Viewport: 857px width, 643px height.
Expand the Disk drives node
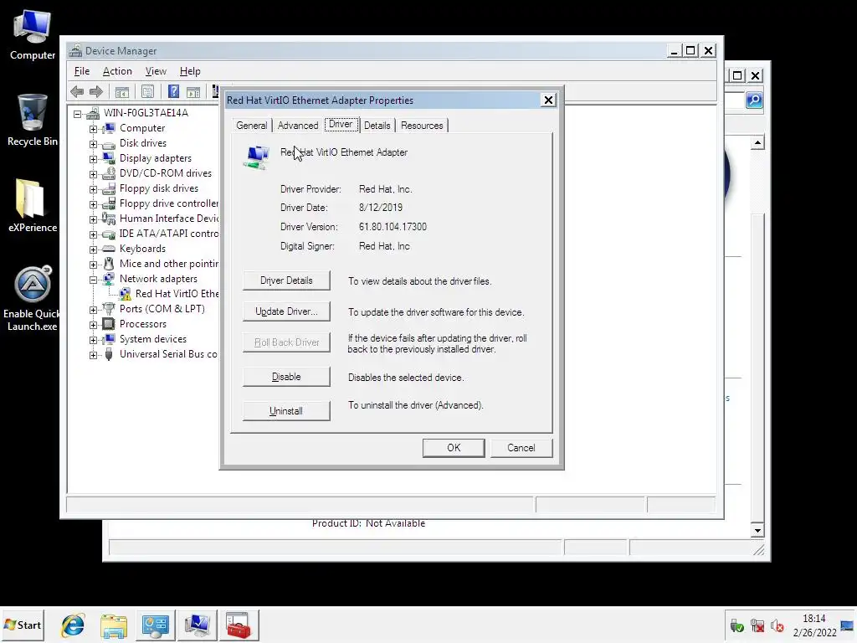(x=94, y=144)
